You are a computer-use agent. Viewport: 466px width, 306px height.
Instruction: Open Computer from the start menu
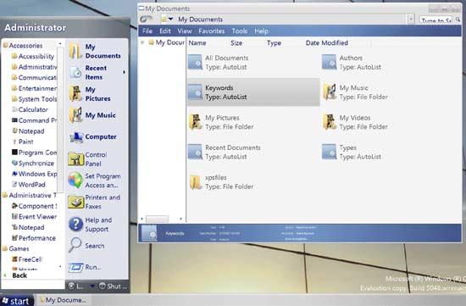point(93,136)
